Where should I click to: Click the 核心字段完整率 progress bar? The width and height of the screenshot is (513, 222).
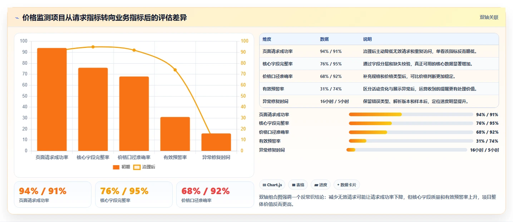coord(411,123)
